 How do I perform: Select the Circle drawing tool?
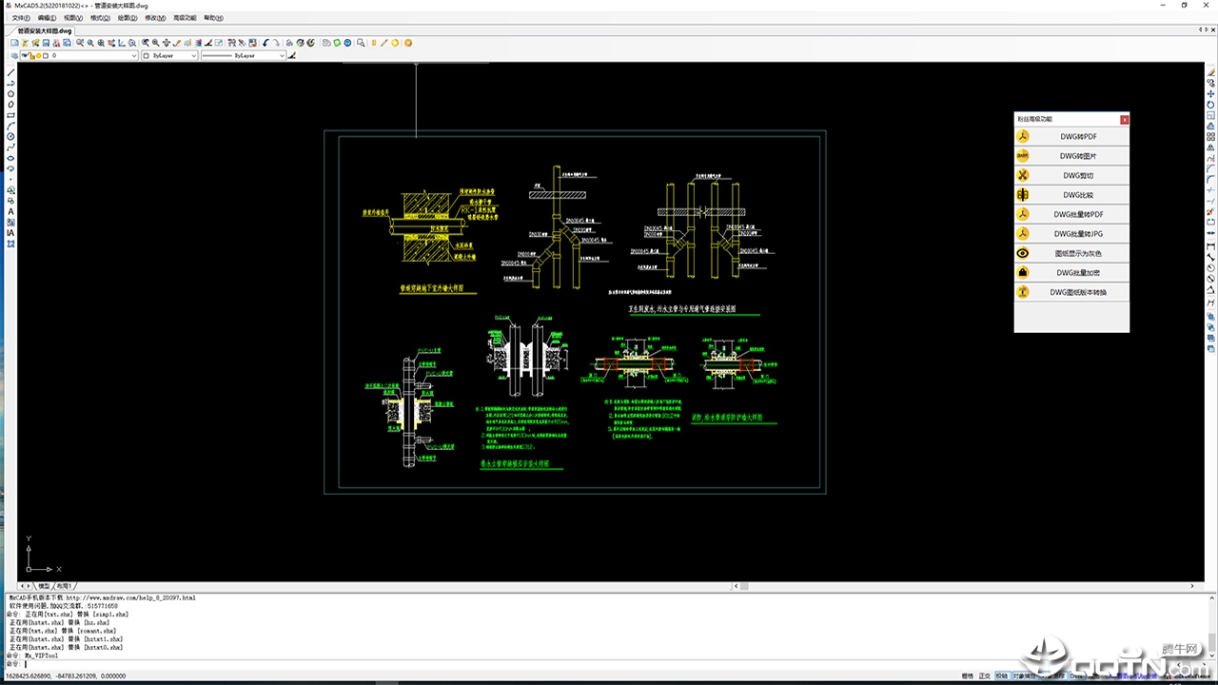click(x=11, y=136)
